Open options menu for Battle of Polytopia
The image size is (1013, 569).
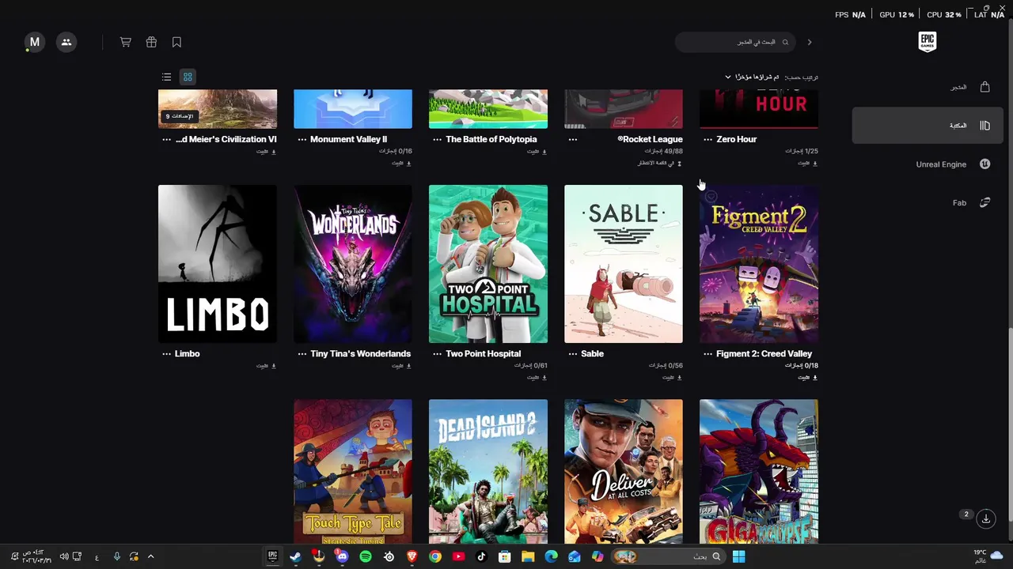click(437, 139)
